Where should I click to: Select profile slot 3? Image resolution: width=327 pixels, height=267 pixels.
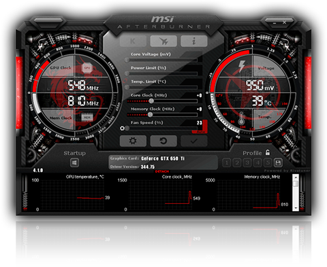pyautogui.click(x=247, y=162)
